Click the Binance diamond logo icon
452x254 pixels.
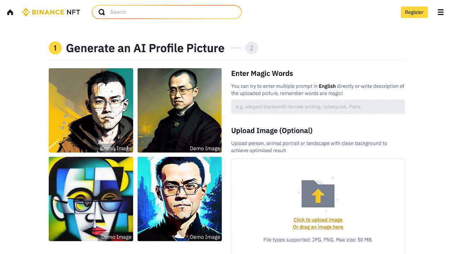pos(26,12)
